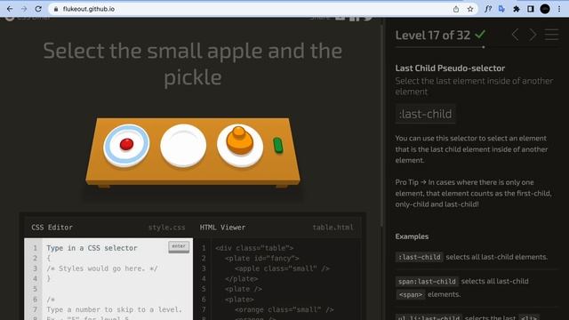Open the Extensions puzzle piece menu
This screenshot has width=569, height=320.
[516, 9]
